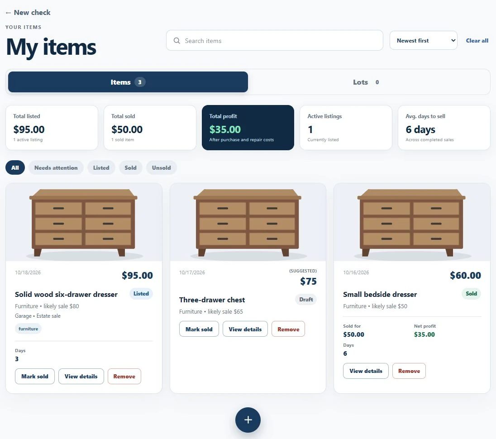Remove the Three-drawer chest

point(288,329)
